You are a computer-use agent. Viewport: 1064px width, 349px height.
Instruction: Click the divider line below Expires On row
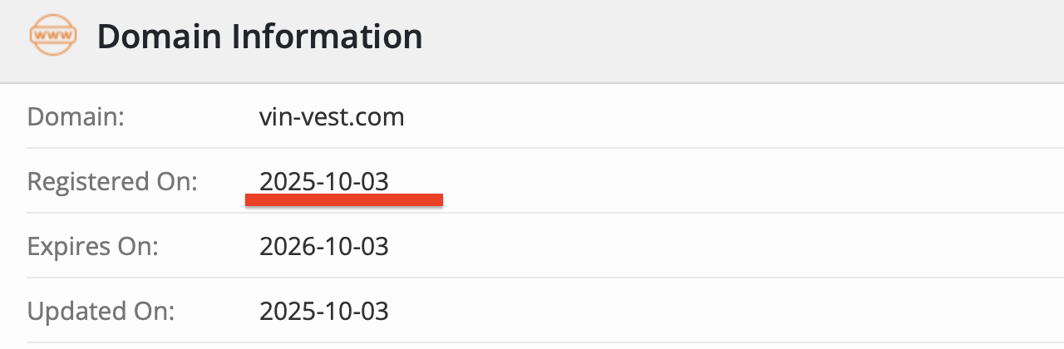click(x=532, y=278)
